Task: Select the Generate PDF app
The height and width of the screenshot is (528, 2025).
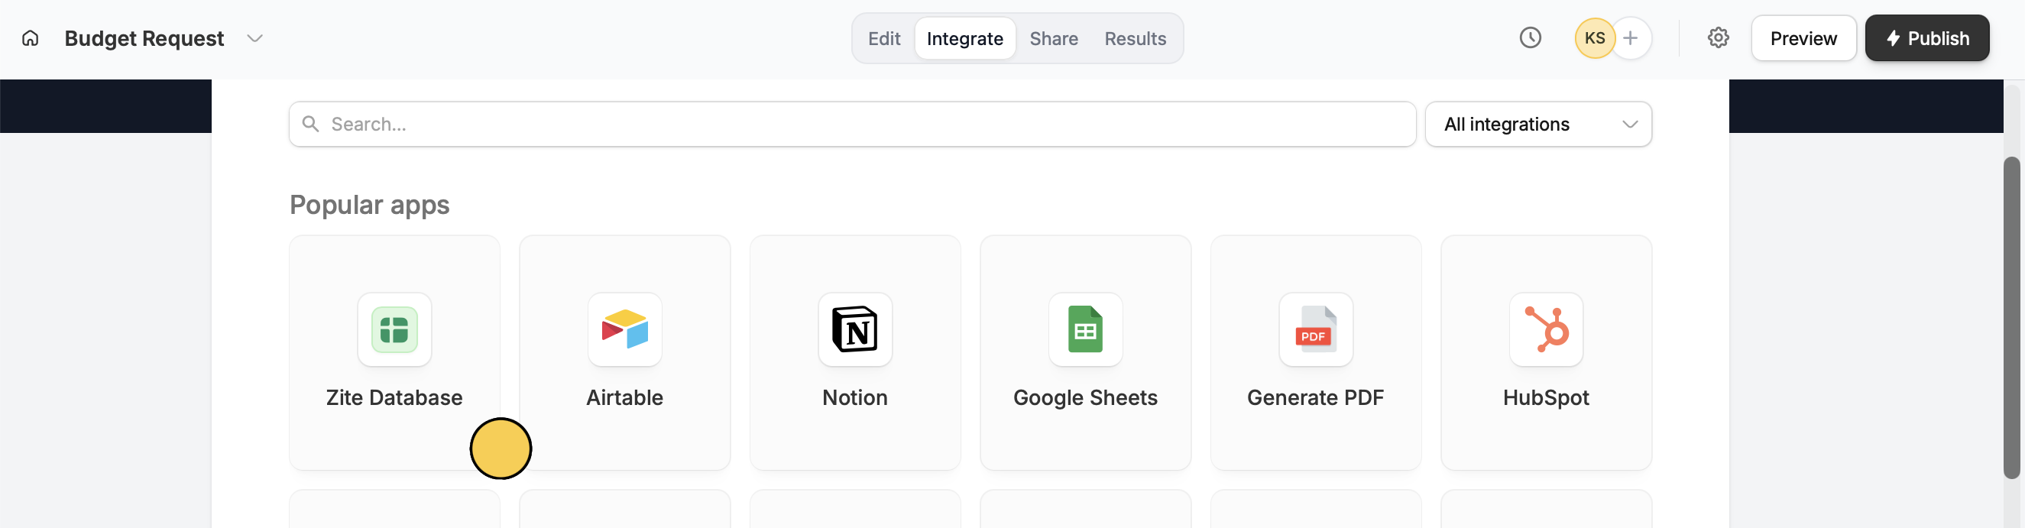Action: pos(1315,351)
